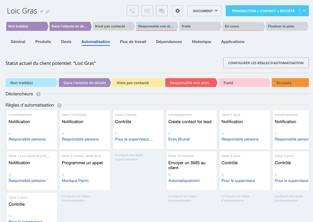
Task: Open the Monique Perrin link
Action: tap(75, 180)
